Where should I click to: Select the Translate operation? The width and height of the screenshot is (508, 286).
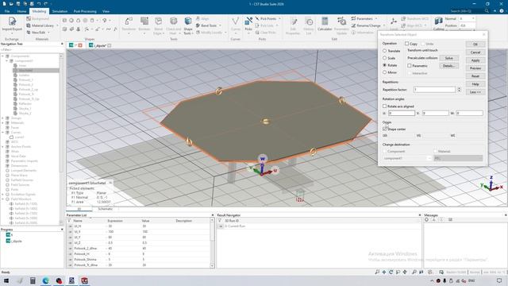384,51
